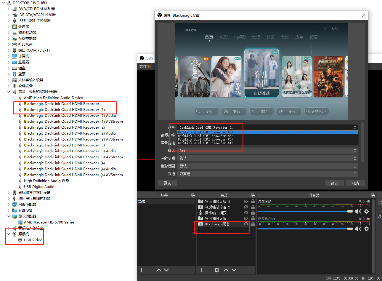Screen dimensions: 382x281
Task: Open the 文件(F) menu in OBS
Action: 145,66
